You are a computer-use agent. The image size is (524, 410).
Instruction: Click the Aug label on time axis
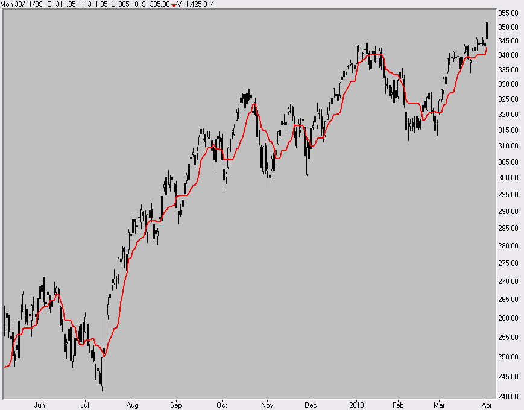[x=133, y=405]
